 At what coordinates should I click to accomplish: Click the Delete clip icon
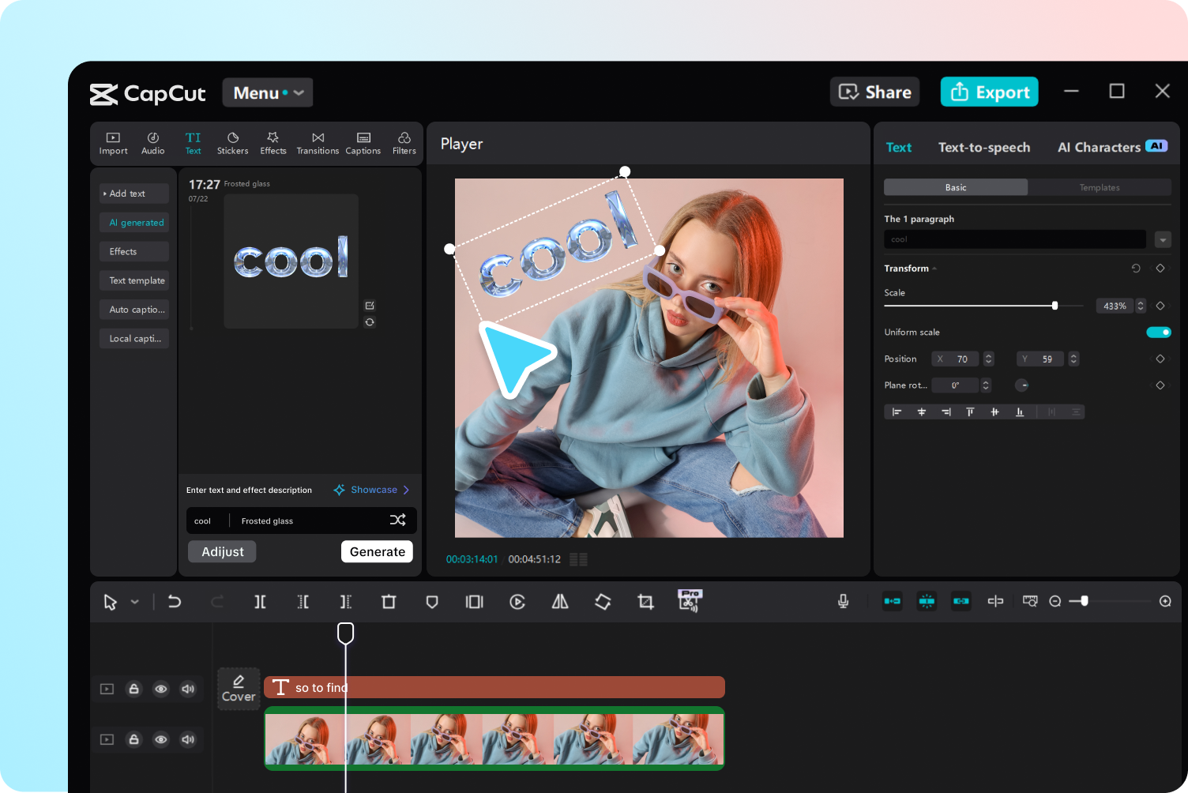coord(389,602)
